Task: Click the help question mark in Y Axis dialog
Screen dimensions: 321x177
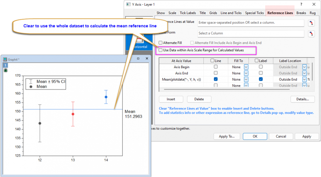Action: click(301, 4)
